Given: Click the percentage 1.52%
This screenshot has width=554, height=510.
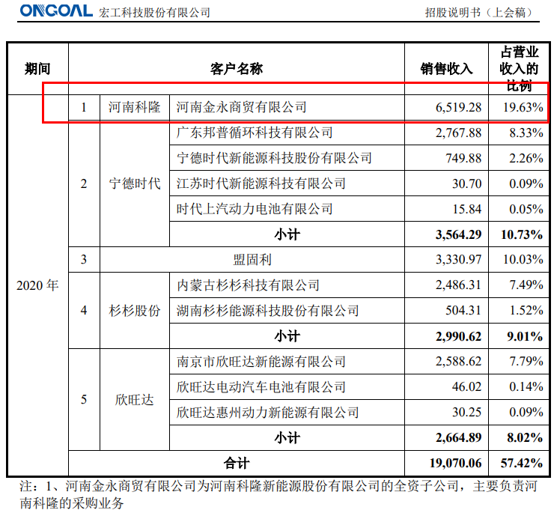Looking at the screenshot, I should pyautogui.click(x=526, y=311).
